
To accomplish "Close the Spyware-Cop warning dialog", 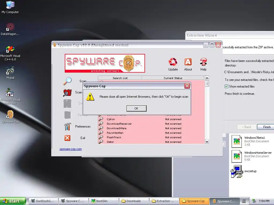I will click(x=187, y=86).
